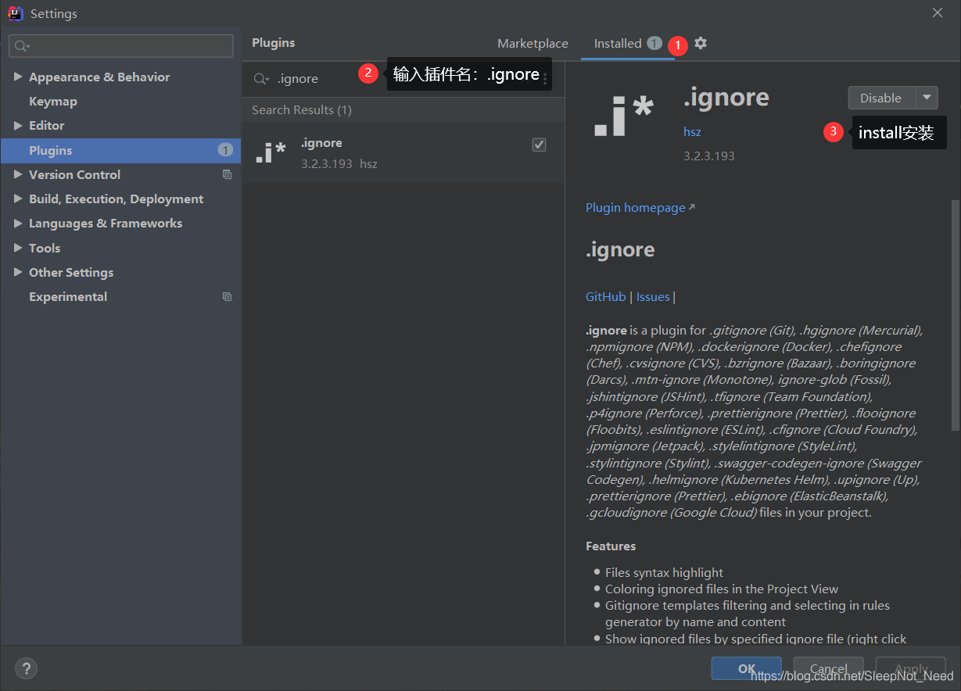Open the GitHub link
Image resolution: width=961 pixels, height=691 pixels.
coord(606,296)
